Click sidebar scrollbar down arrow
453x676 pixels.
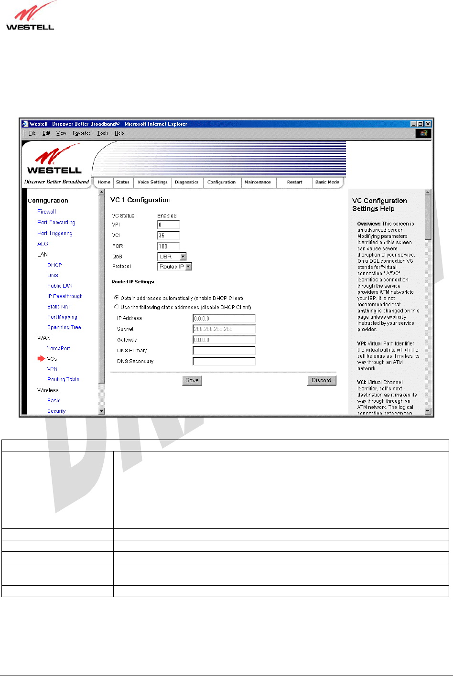(101, 411)
